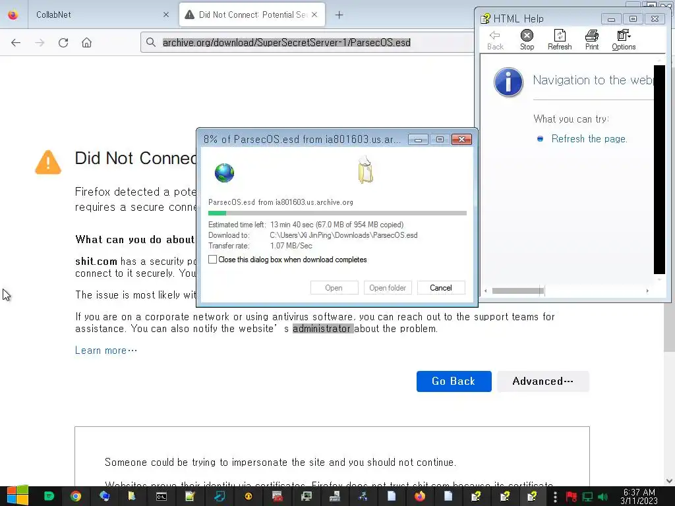
Task: Cancel the ParsecOS.esd download
Action: coord(441,288)
